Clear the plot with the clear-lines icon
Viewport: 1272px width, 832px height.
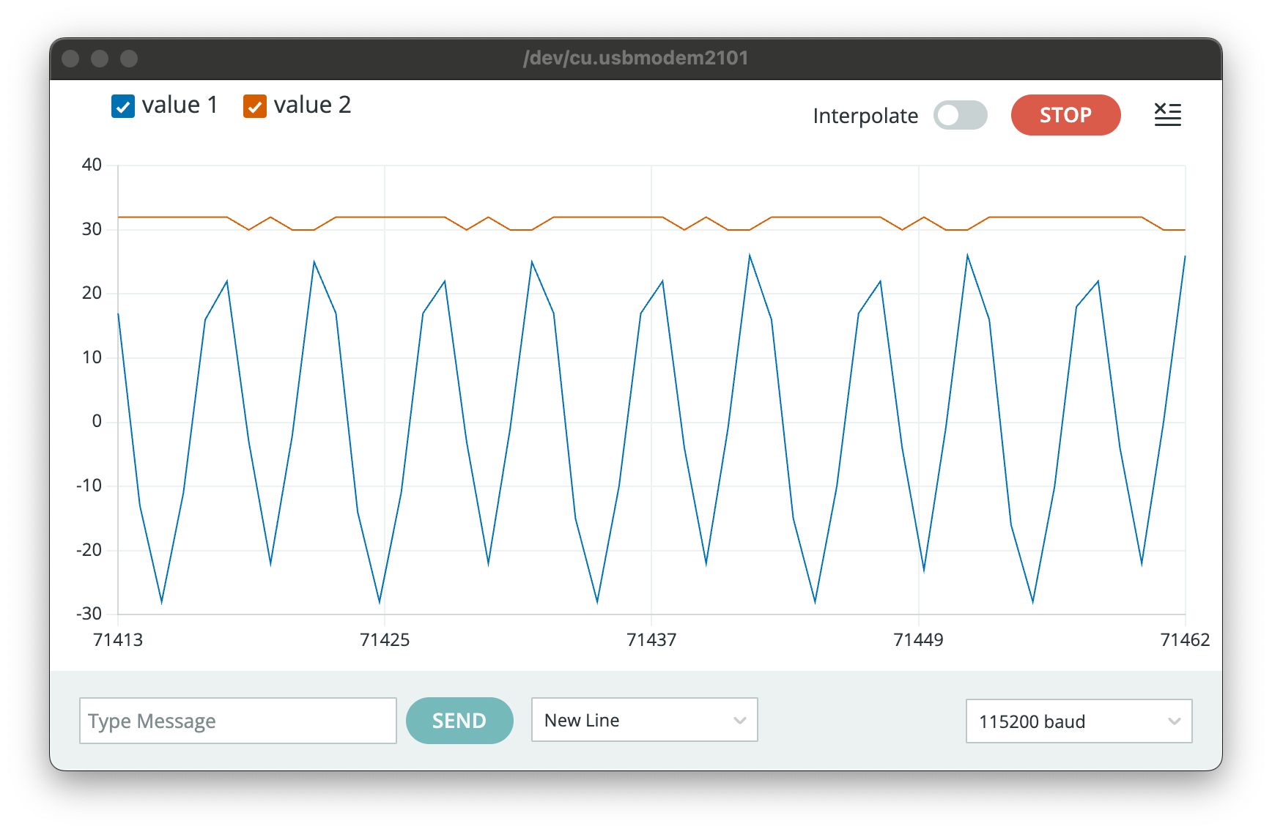1167,115
